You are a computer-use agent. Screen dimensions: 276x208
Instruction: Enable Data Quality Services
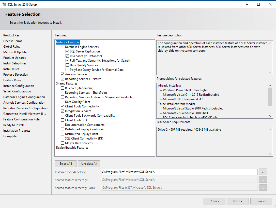coord(67,65)
